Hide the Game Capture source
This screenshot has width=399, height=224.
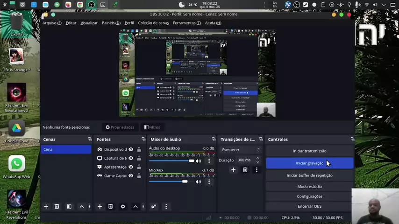131,176
